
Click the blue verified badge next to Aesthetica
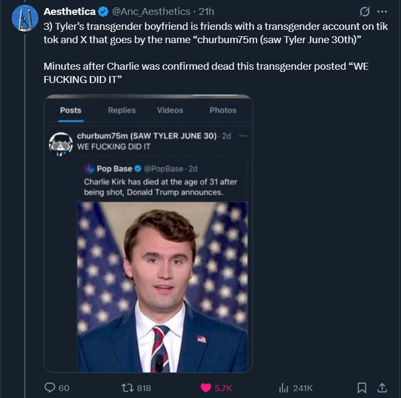[103, 12]
